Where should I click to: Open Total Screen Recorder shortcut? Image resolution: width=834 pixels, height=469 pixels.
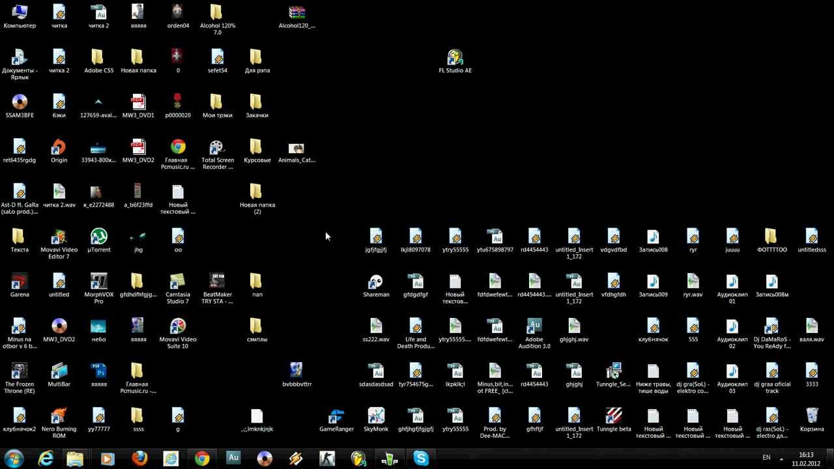click(217, 154)
